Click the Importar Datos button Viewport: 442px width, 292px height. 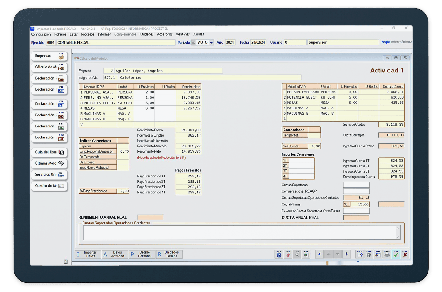[x=88, y=254]
